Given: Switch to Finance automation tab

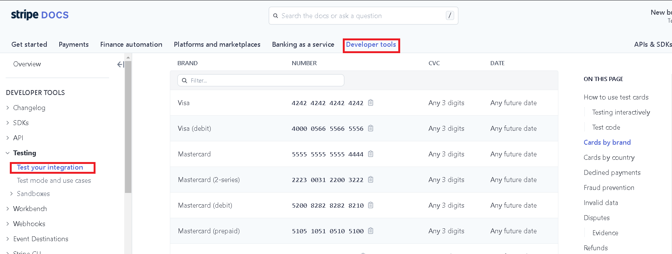Looking at the screenshot, I should tap(131, 44).
